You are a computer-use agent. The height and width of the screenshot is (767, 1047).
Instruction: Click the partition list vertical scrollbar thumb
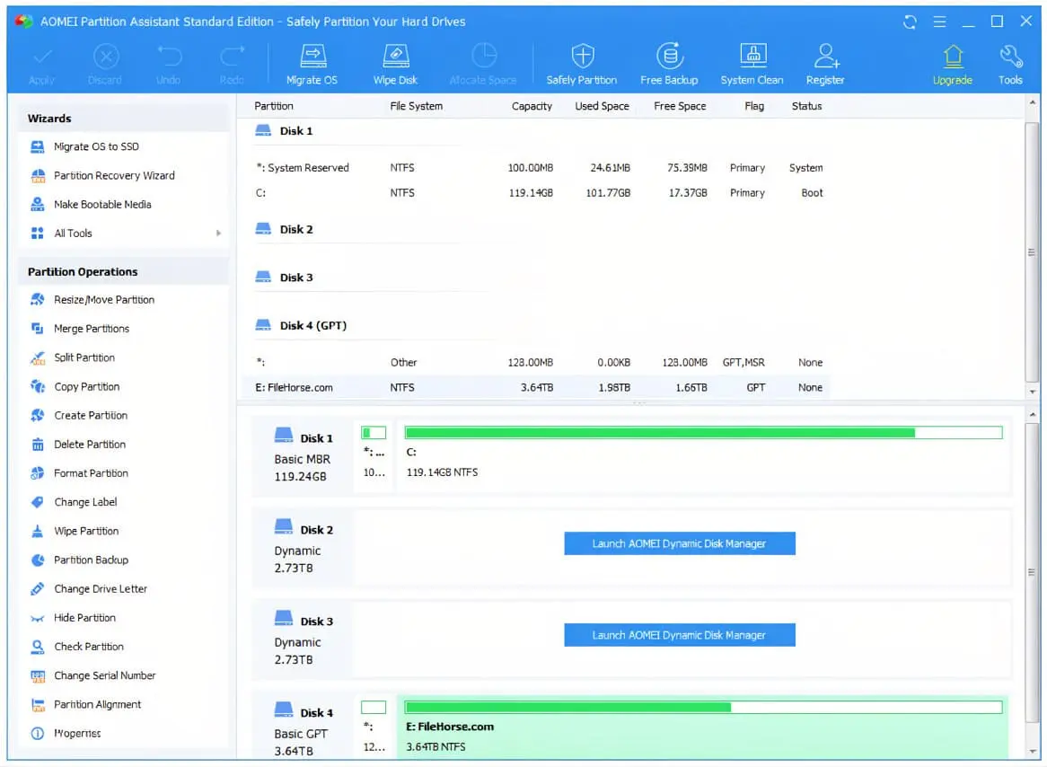[x=1033, y=251]
